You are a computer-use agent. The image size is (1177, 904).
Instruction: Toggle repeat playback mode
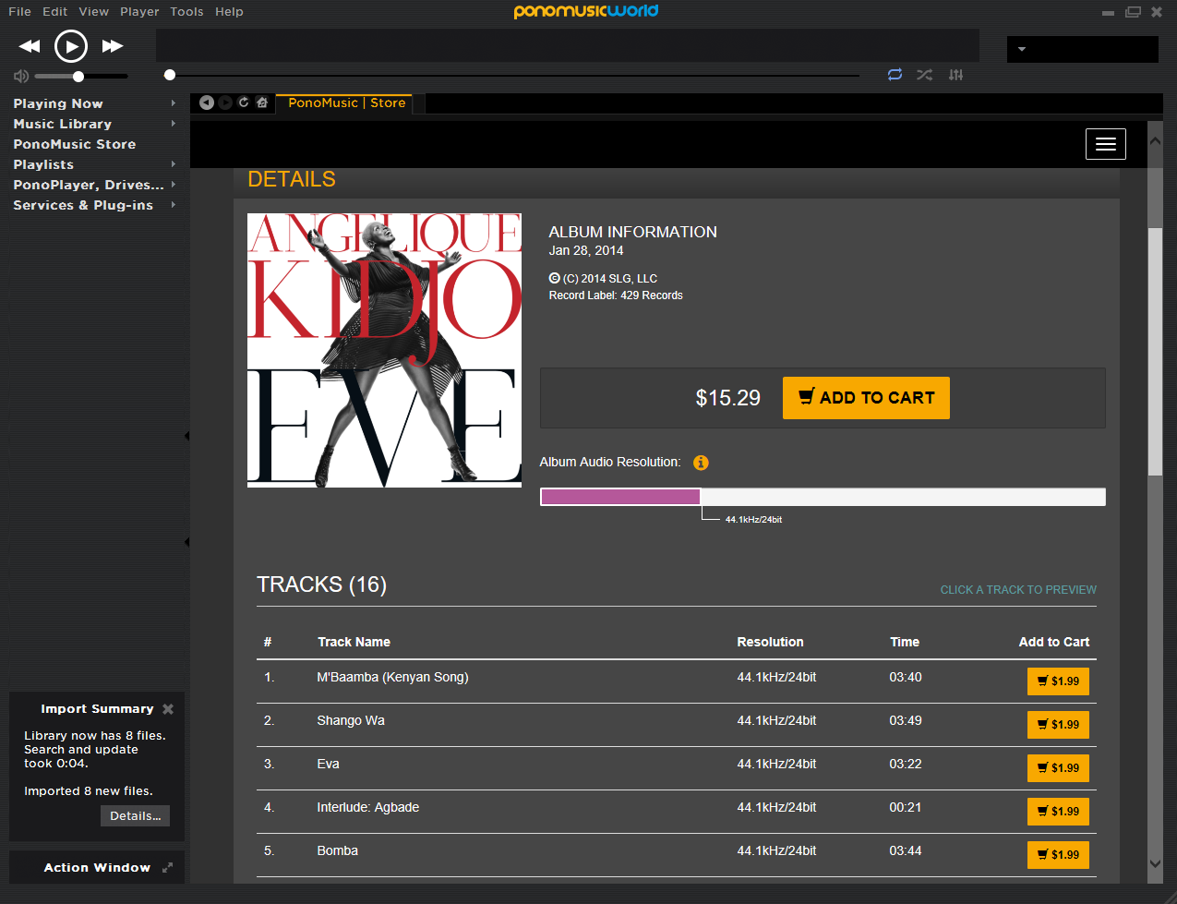pyautogui.click(x=895, y=75)
